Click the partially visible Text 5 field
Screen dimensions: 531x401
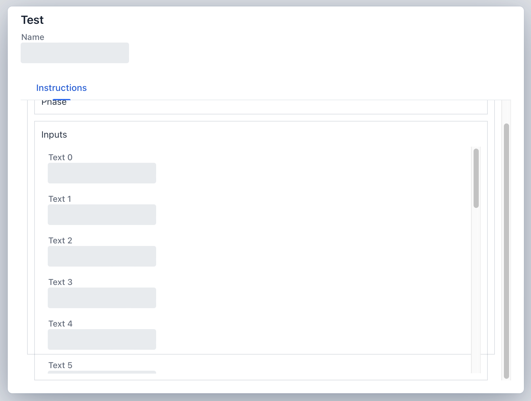click(102, 372)
